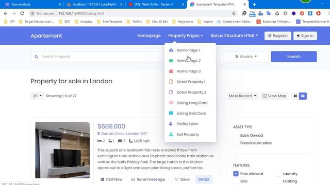Screen dimensions: 330x185
Task: Click the browser forward arrow
Action: coord(14,13)
